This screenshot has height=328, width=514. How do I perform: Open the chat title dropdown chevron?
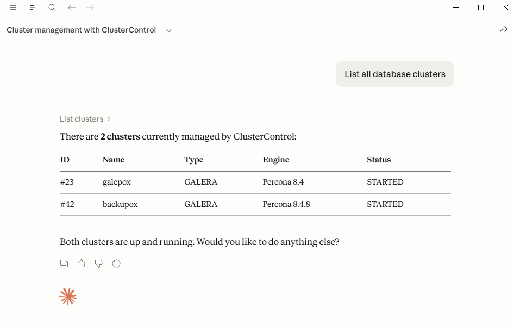[x=169, y=30]
